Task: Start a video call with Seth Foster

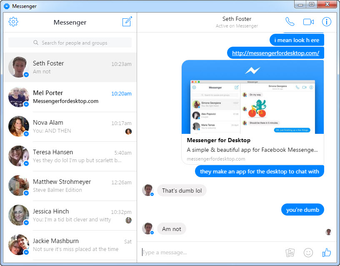Action: 308,22
